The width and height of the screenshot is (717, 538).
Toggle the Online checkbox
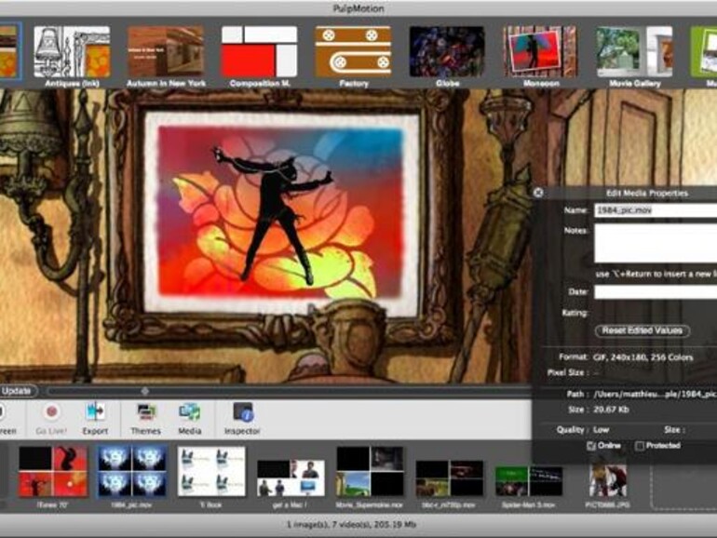[x=590, y=446]
